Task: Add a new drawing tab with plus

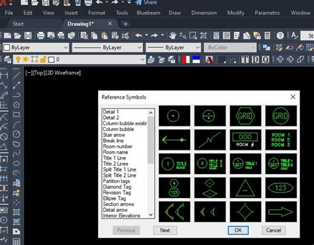Action: click(x=125, y=24)
